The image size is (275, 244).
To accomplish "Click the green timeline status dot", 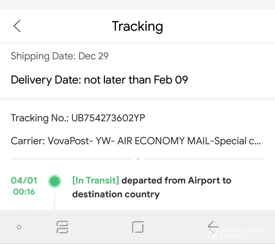I will pyautogui.click(x=55, y=182).
